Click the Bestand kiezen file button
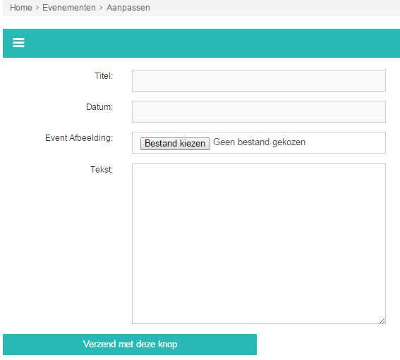400x360 pixels. 175,144
